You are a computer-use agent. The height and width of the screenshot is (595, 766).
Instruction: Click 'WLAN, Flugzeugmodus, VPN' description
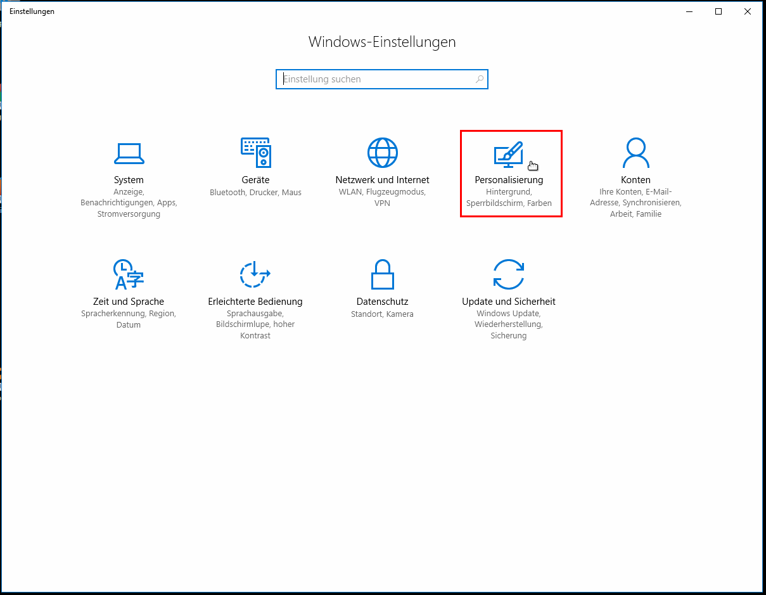click(382, 198)
